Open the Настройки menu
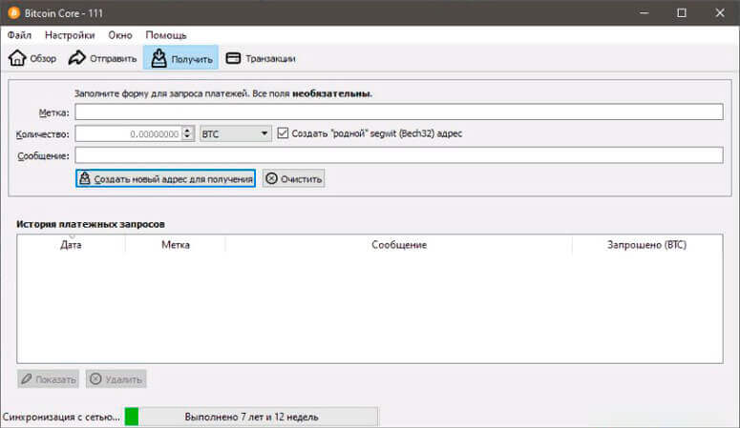The height and width of the screenshot is (428, 740). pyautogui.click(x=70, y=35)
